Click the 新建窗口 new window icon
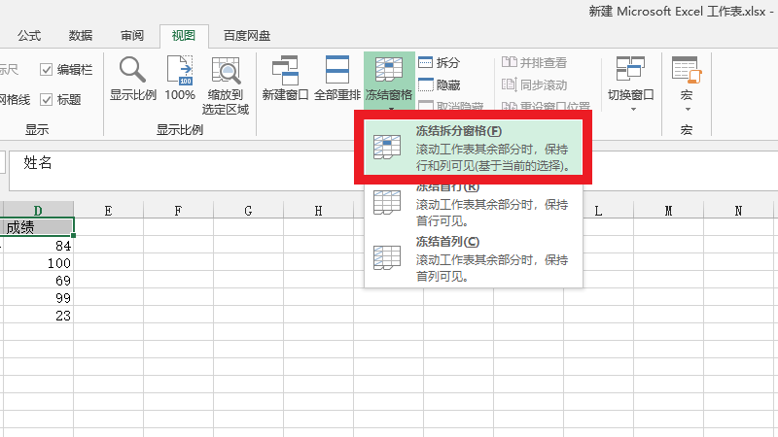Viewport: 778px width, 437px height. pyautogui.click(x=285, y=78)
